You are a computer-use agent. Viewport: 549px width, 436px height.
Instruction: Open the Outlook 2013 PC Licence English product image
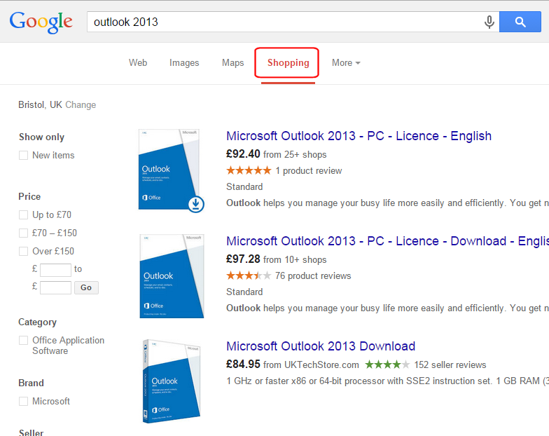(x=171, y=171)
